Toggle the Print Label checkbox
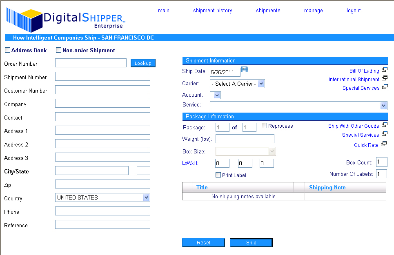Image resolution: width=394 pixels, height=255 pixels. click(218, 175)
